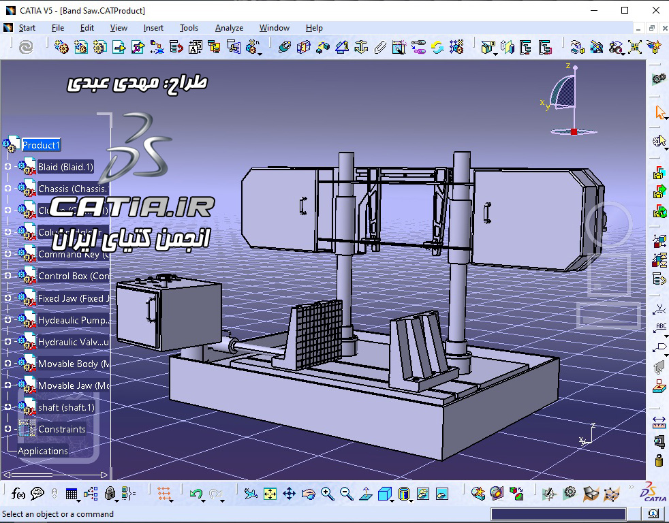Activate the Pan view tool
669x523 pixels.
coord(290,494)
